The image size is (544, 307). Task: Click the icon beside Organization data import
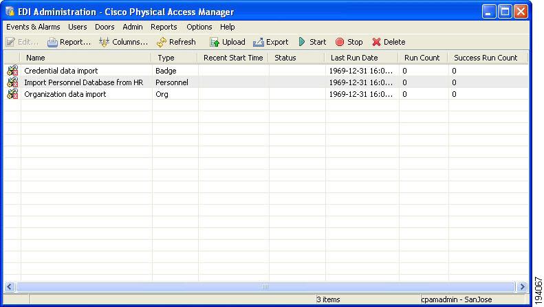click(x=12, y=94)
